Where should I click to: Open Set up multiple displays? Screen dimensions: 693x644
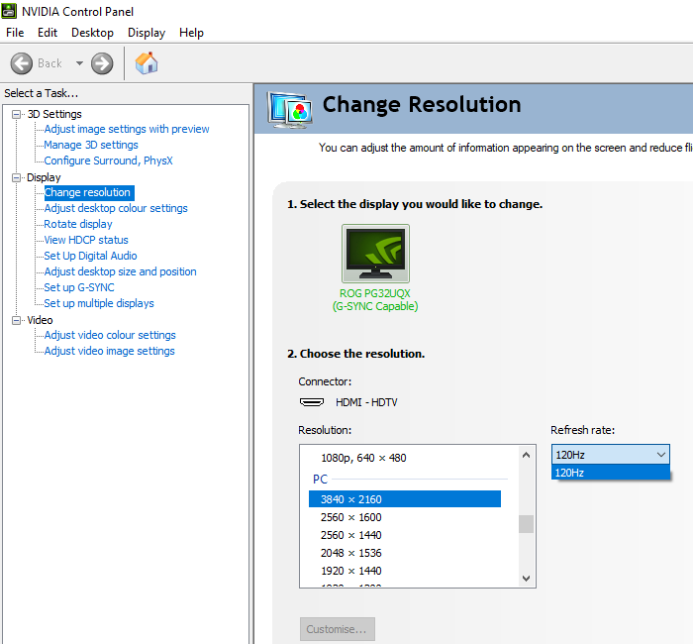coord(99,303)
